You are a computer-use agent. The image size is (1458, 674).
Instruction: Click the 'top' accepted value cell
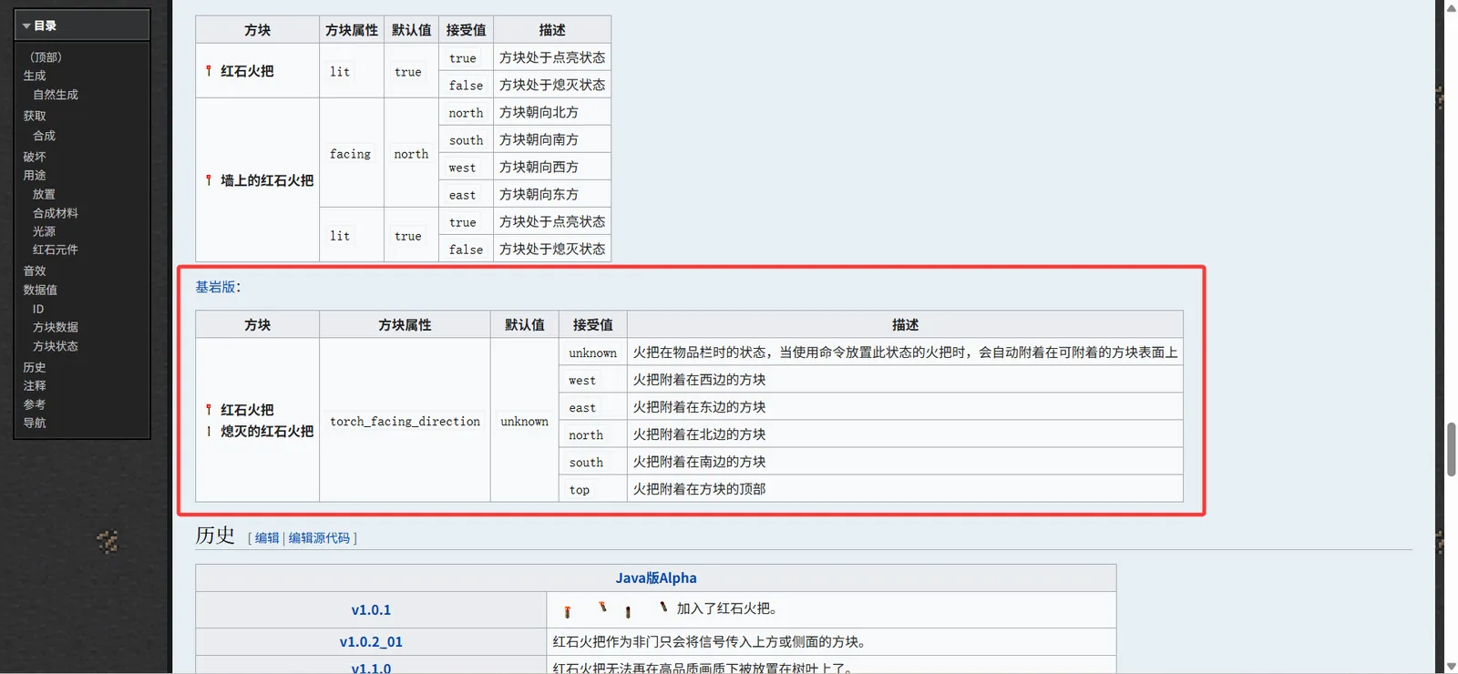(592, 489)
